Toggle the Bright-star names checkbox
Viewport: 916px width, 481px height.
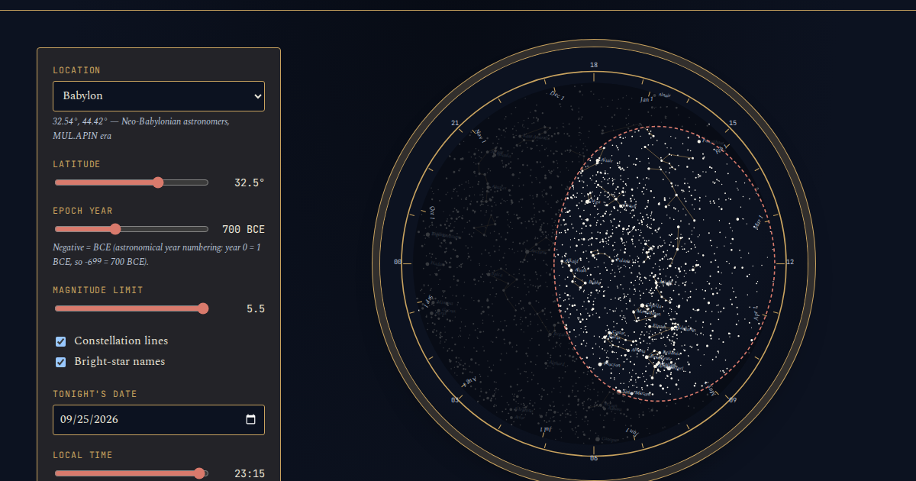[61, 362]
